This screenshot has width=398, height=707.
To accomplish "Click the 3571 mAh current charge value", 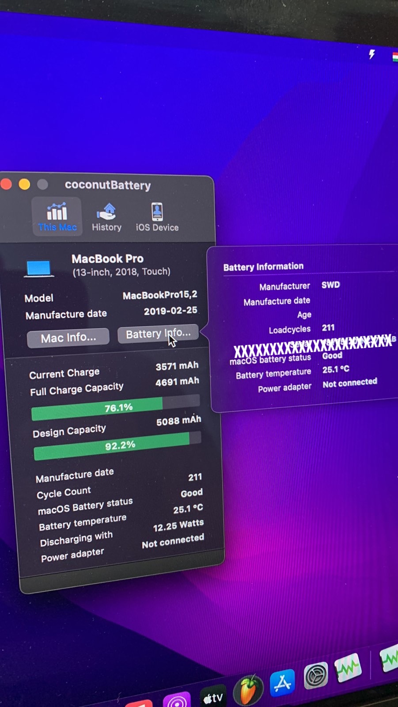I will (177, 366).
